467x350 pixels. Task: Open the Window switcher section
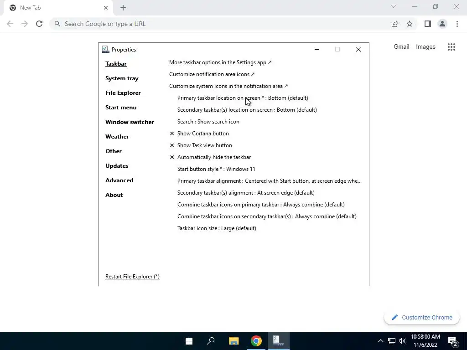[x=130, y=122]
